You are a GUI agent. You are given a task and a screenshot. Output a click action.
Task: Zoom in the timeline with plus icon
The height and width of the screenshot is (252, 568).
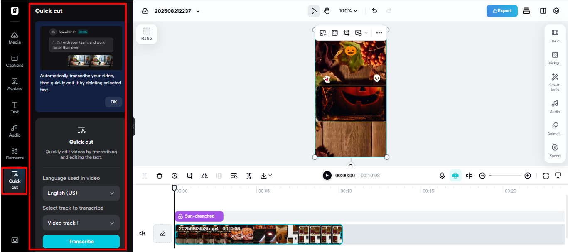pyautogui.click(x=528, y=176)
